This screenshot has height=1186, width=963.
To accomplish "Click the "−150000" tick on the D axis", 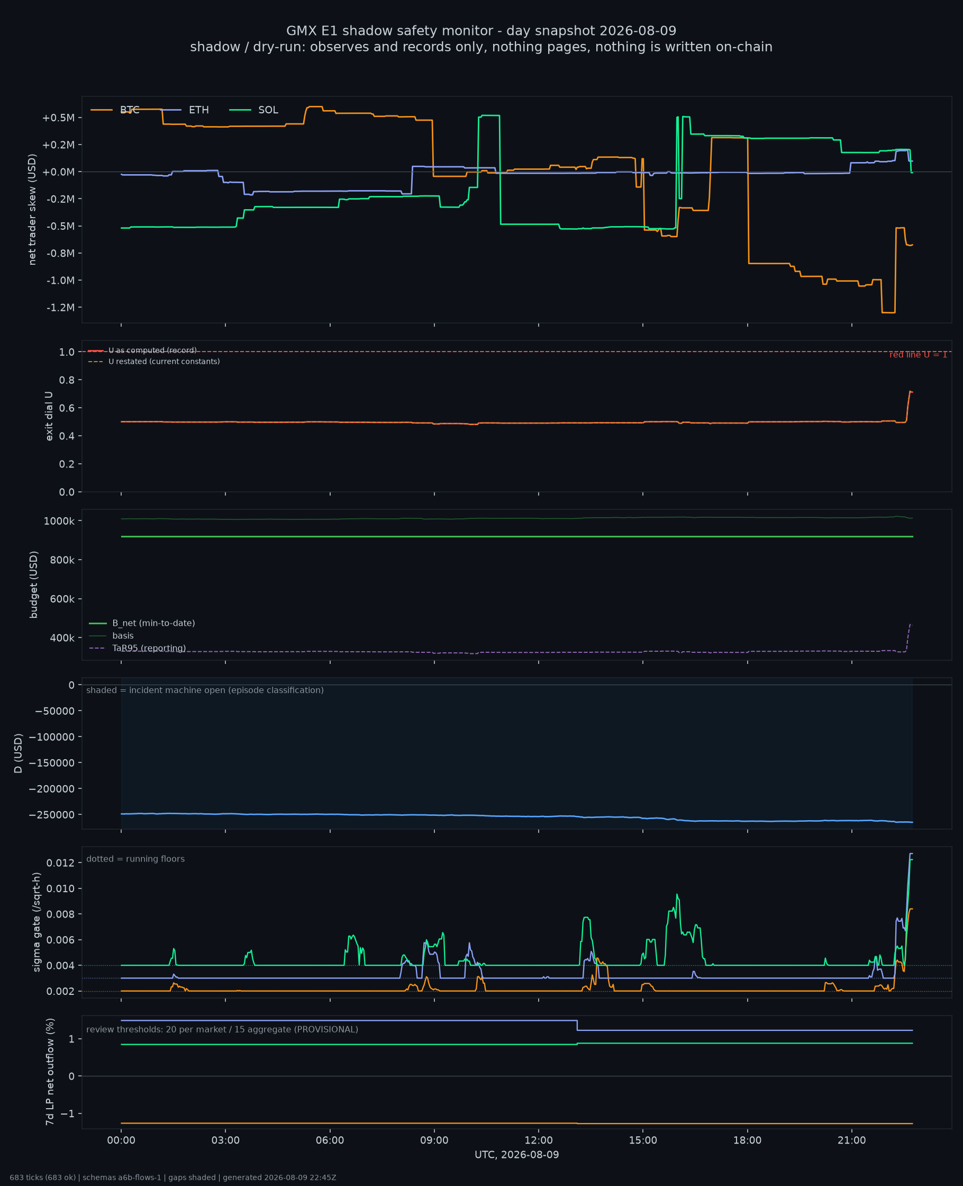I will tap(52, 763).
